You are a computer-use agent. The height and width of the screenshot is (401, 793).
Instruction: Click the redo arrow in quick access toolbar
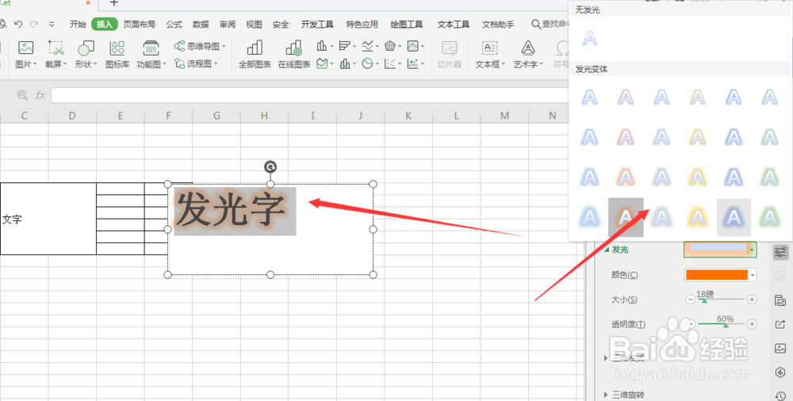[x=34, y=24]
